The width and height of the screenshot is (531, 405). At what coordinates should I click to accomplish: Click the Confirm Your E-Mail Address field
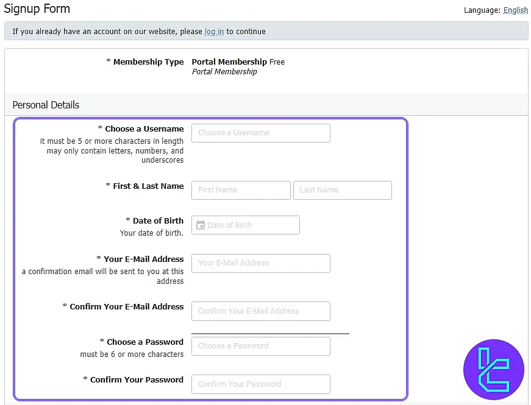[261, 311]
